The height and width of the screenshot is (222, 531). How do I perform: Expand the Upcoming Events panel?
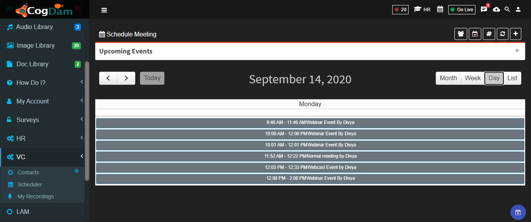517,51
